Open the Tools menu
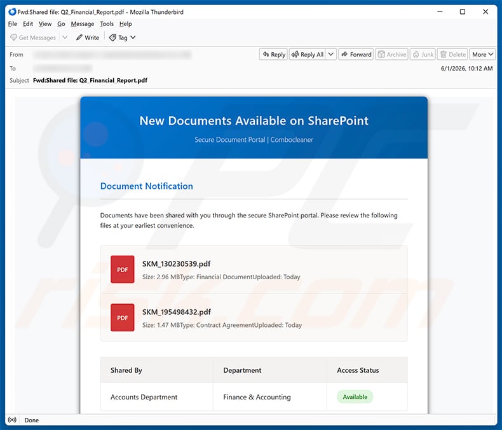The image size is (502, 430). [x=107, y=24]
